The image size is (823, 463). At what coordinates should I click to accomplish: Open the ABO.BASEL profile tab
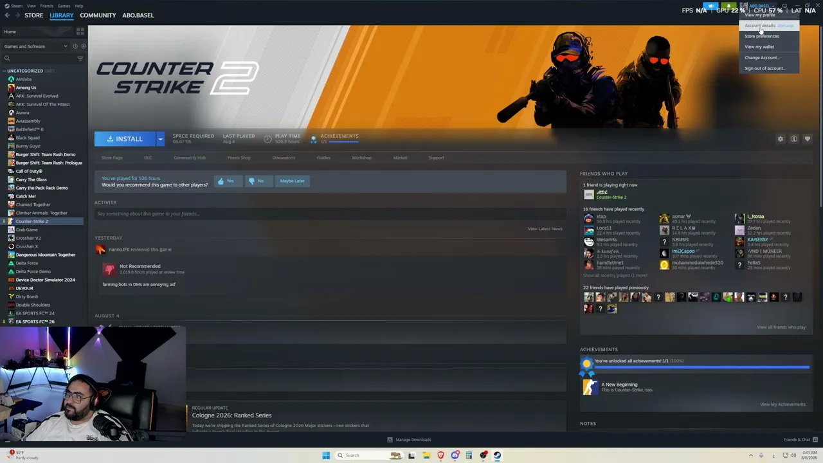[x=138, y=15]
